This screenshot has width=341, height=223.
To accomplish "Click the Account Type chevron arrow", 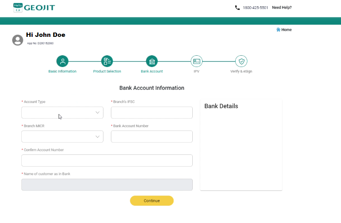I will point(98,112).
